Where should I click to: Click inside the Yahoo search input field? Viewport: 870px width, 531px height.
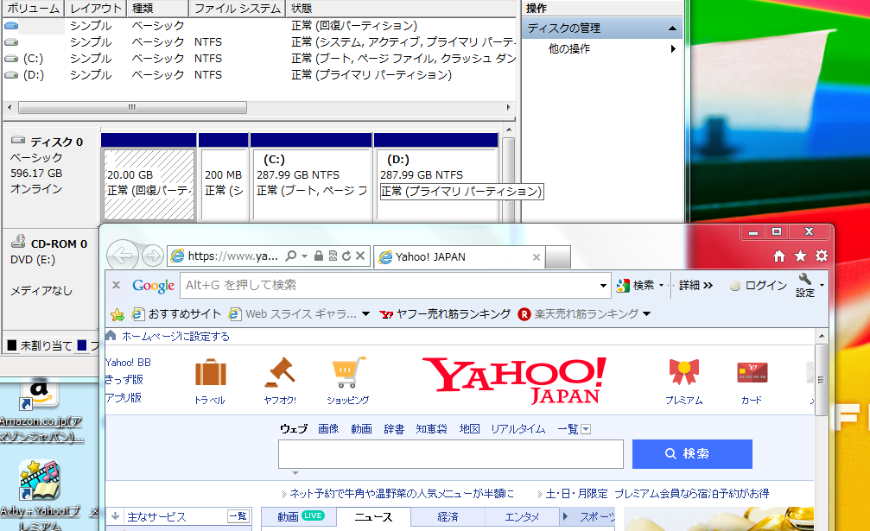tap(449, 453)
